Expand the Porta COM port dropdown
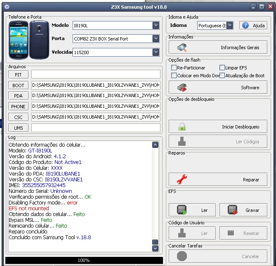Image resolution: width=276 pixels, height=266 pixels. tap(156, 38)
